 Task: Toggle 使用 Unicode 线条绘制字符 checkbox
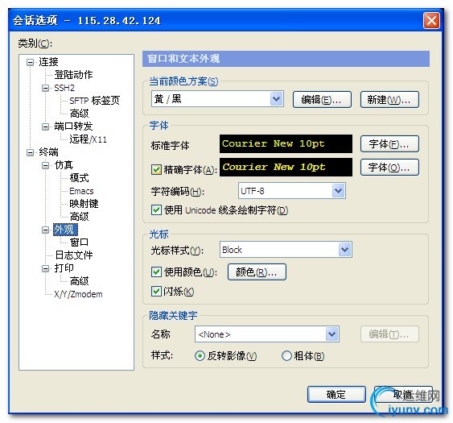(156, 210)
